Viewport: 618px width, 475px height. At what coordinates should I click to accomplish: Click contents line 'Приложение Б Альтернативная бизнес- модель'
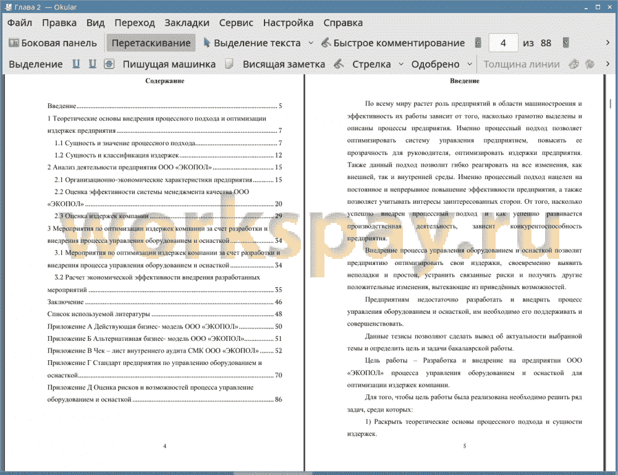coord(165,338)
